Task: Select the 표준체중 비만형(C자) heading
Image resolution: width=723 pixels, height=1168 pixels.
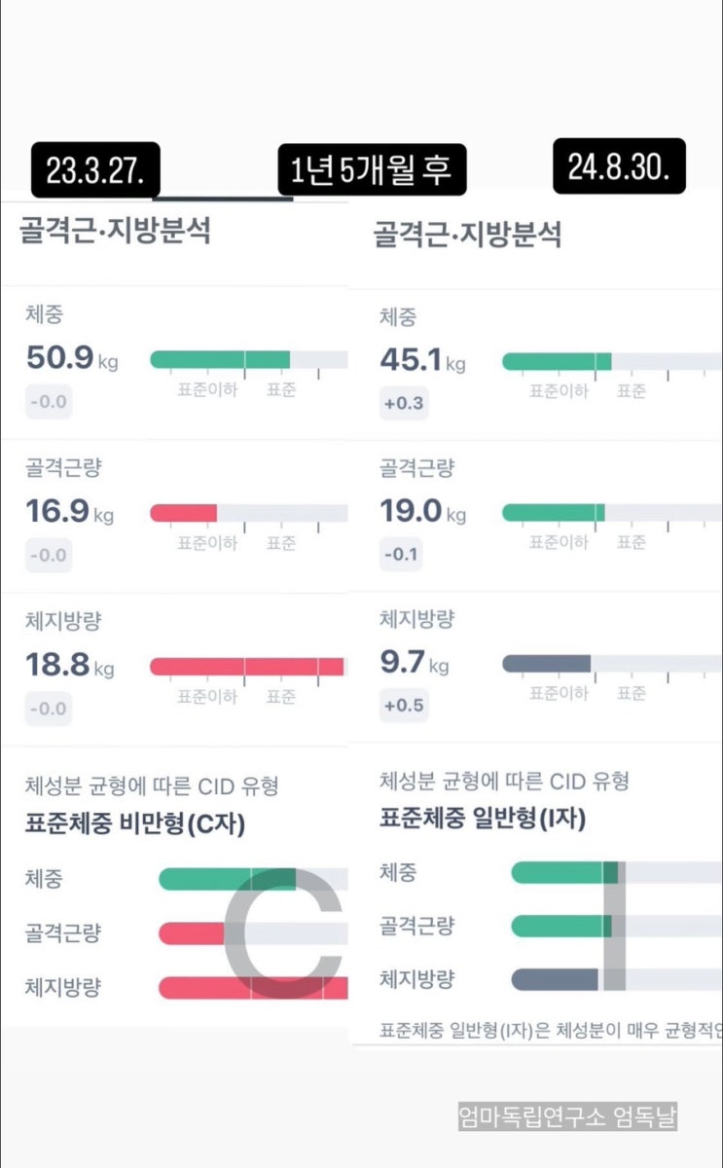Action: 134,825
